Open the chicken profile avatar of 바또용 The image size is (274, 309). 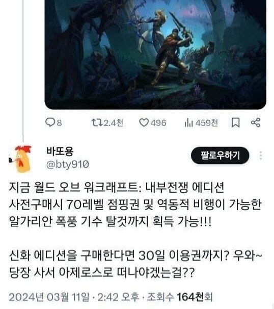pos(21,159)
